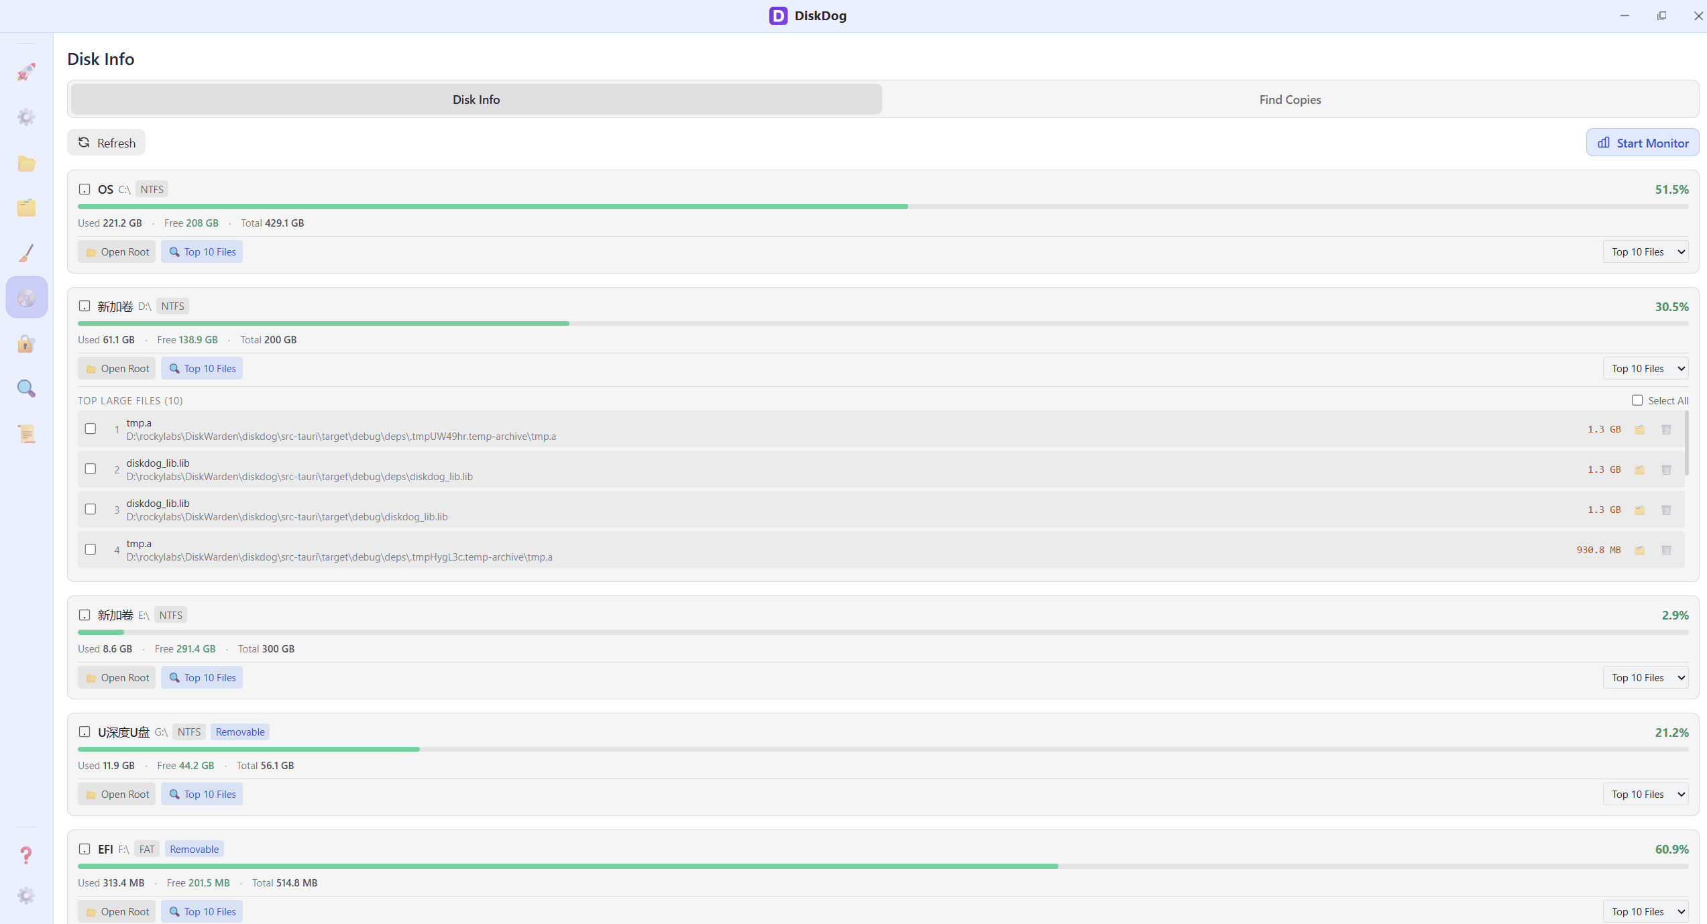Click the DiskDog logo in title bar
This screenshot has height=924, width=1707.
point(778,15)
